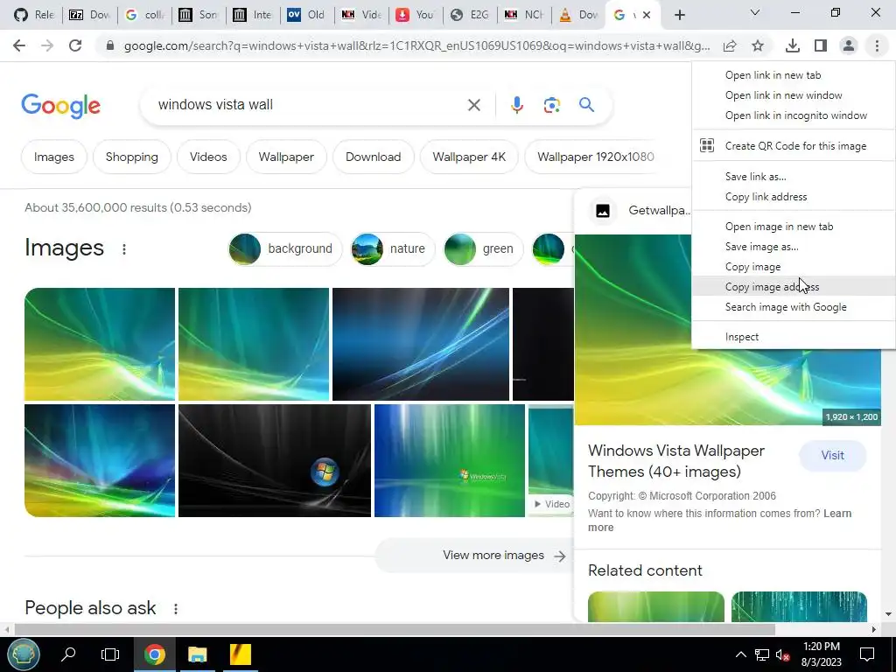Select the Download filter chip
896x672 pixels.
point(373,157)
